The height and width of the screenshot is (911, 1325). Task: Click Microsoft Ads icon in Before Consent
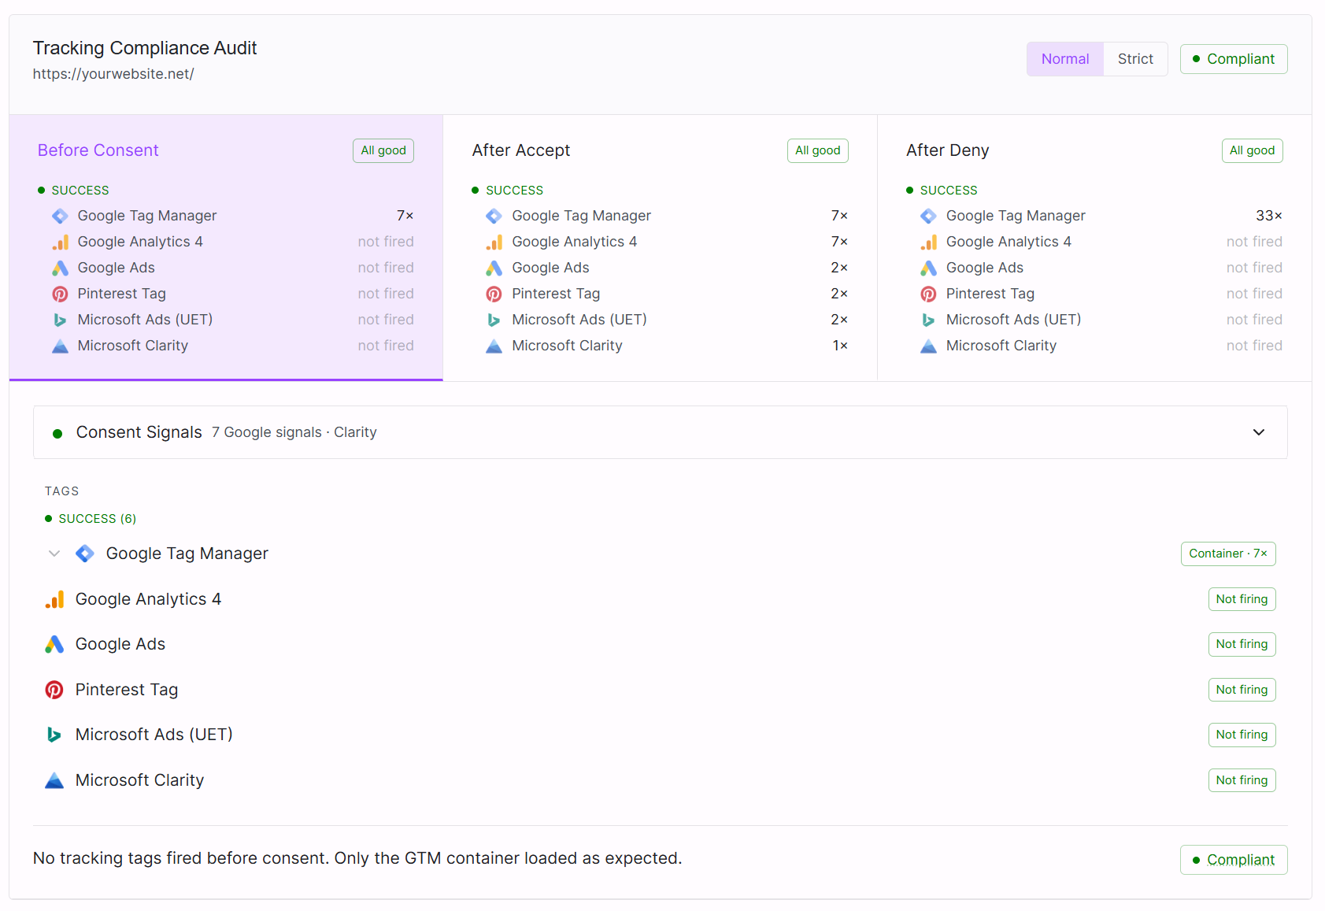tap(60, 320)
